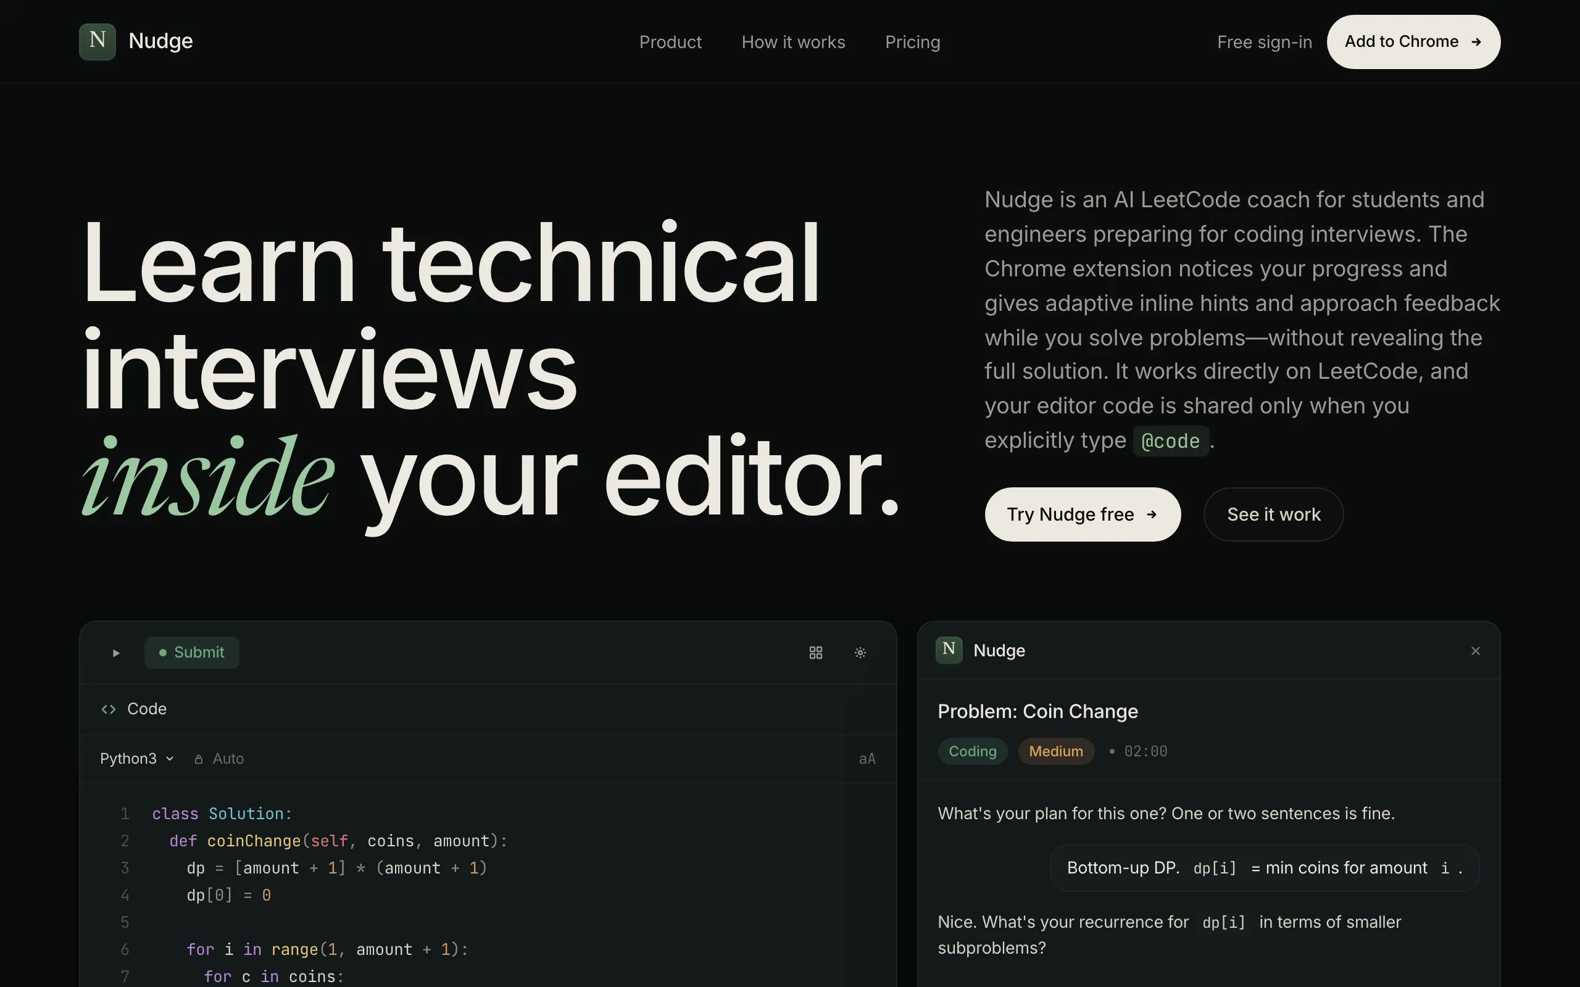1580x987 pixels.
Task: Open the Pricing nav link
Action: [x=912, y=43]
